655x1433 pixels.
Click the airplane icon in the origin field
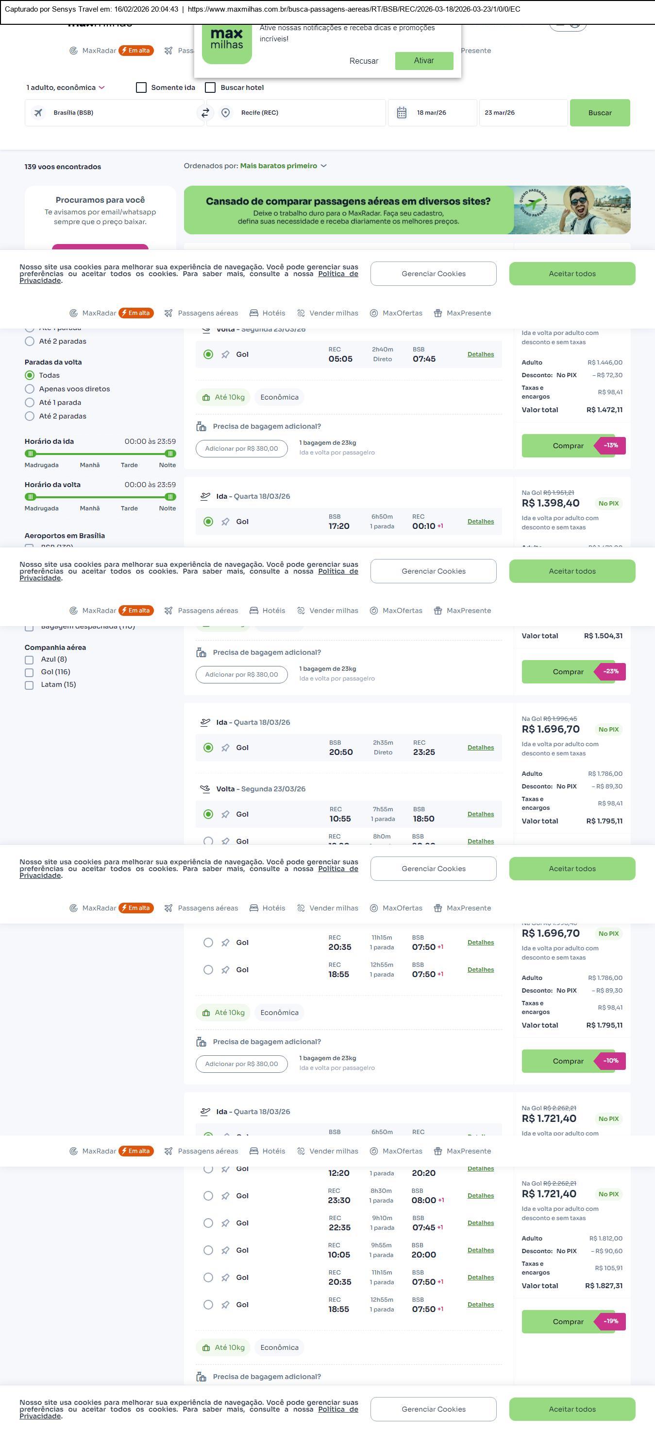pyautogui.click(x=38, y=113)
